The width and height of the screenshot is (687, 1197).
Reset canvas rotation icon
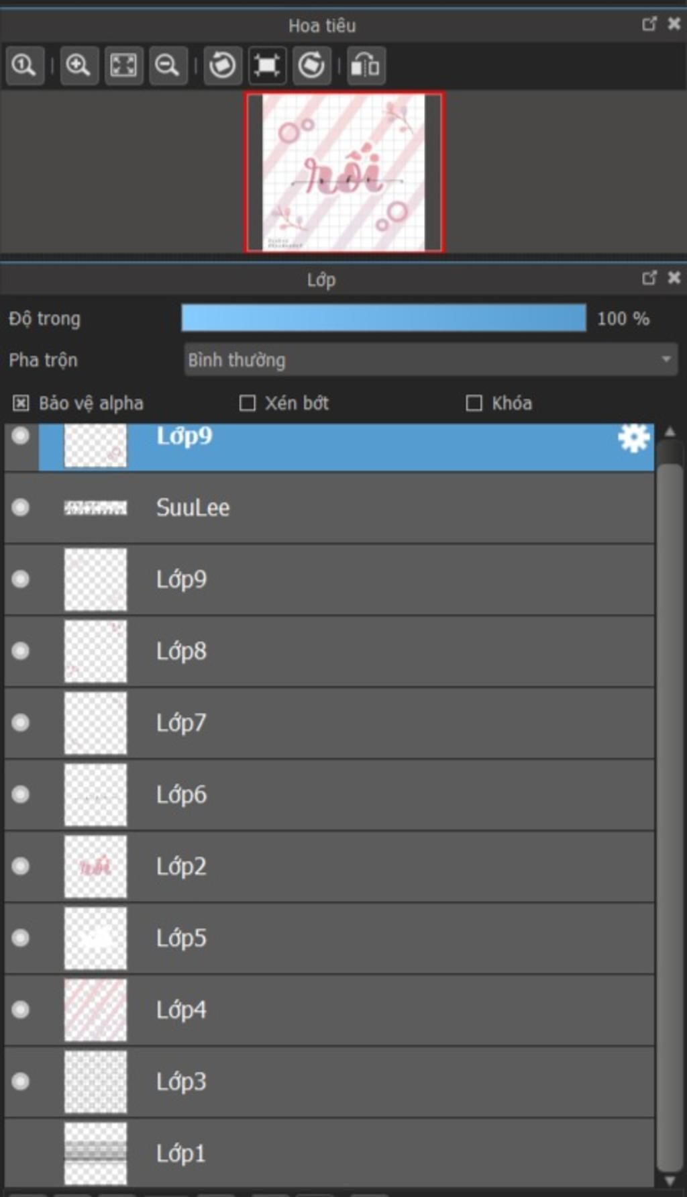click(x=267, y=66)
